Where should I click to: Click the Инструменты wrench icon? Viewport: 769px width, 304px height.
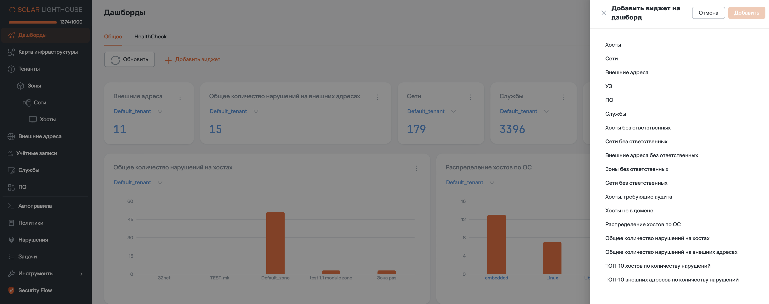point(11,274)
